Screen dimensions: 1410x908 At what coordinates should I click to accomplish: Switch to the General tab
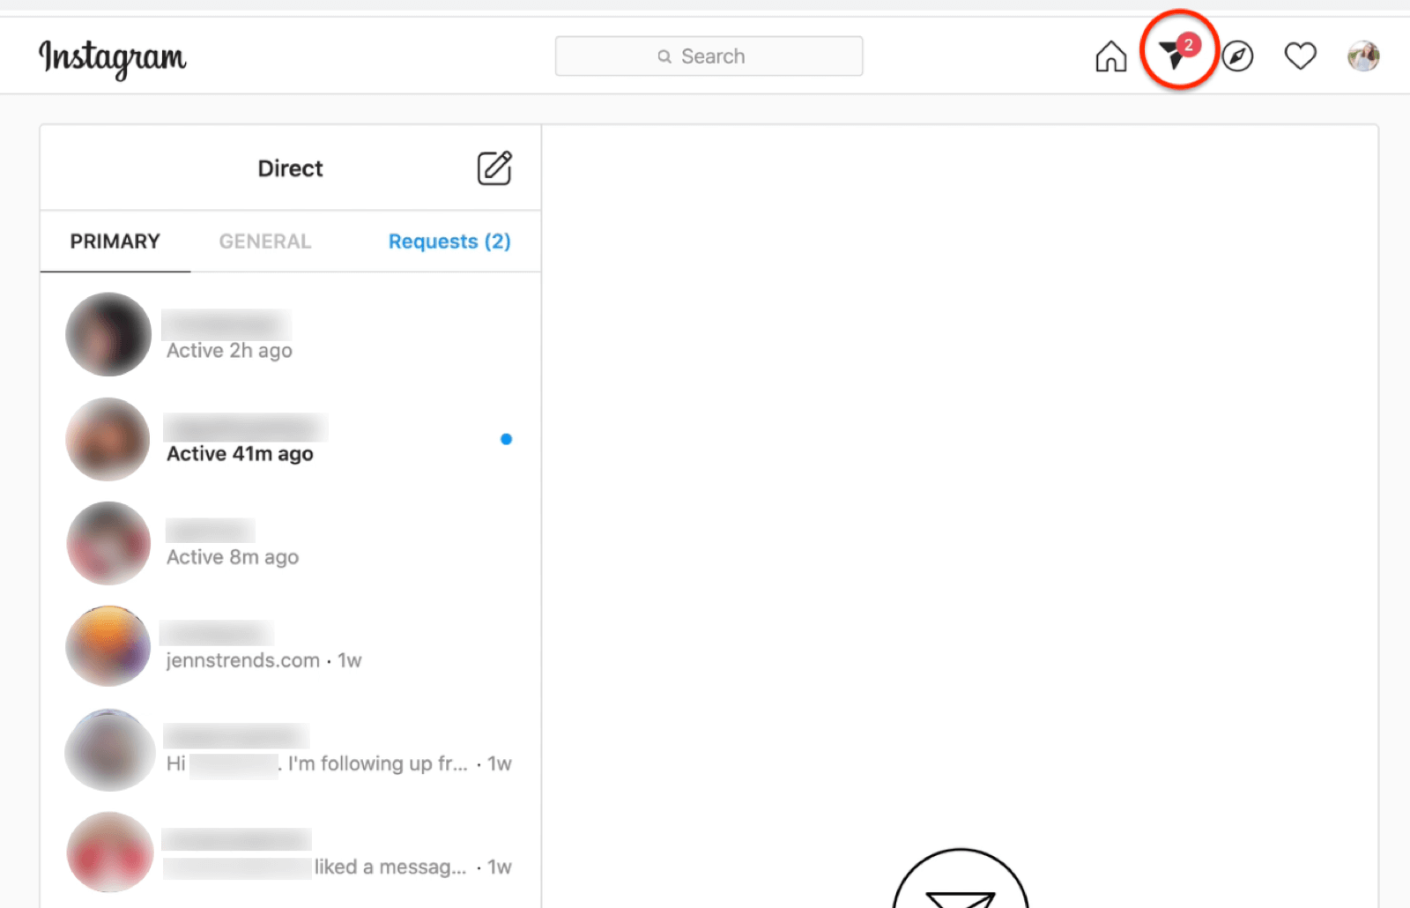click(x=264, y=242)
